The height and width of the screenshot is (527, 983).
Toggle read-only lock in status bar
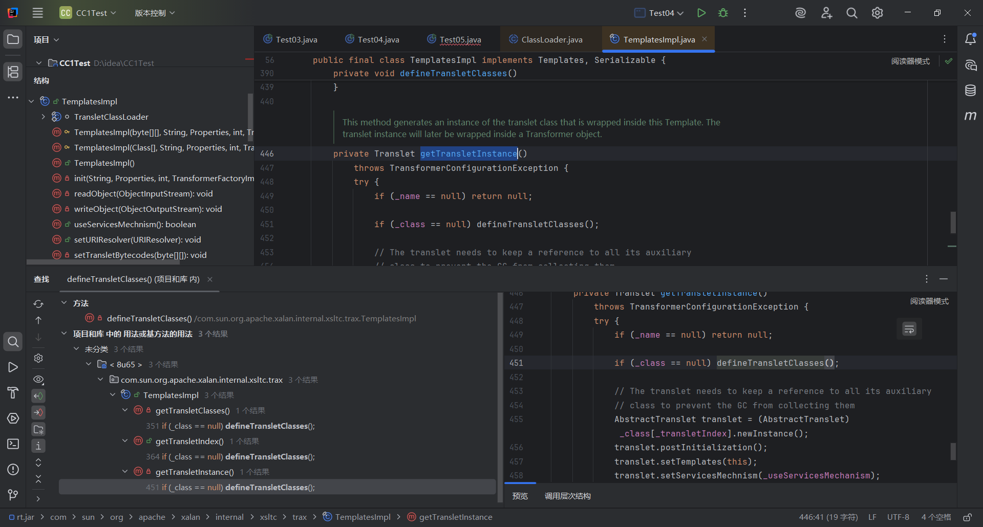click(x=968, y=517)
